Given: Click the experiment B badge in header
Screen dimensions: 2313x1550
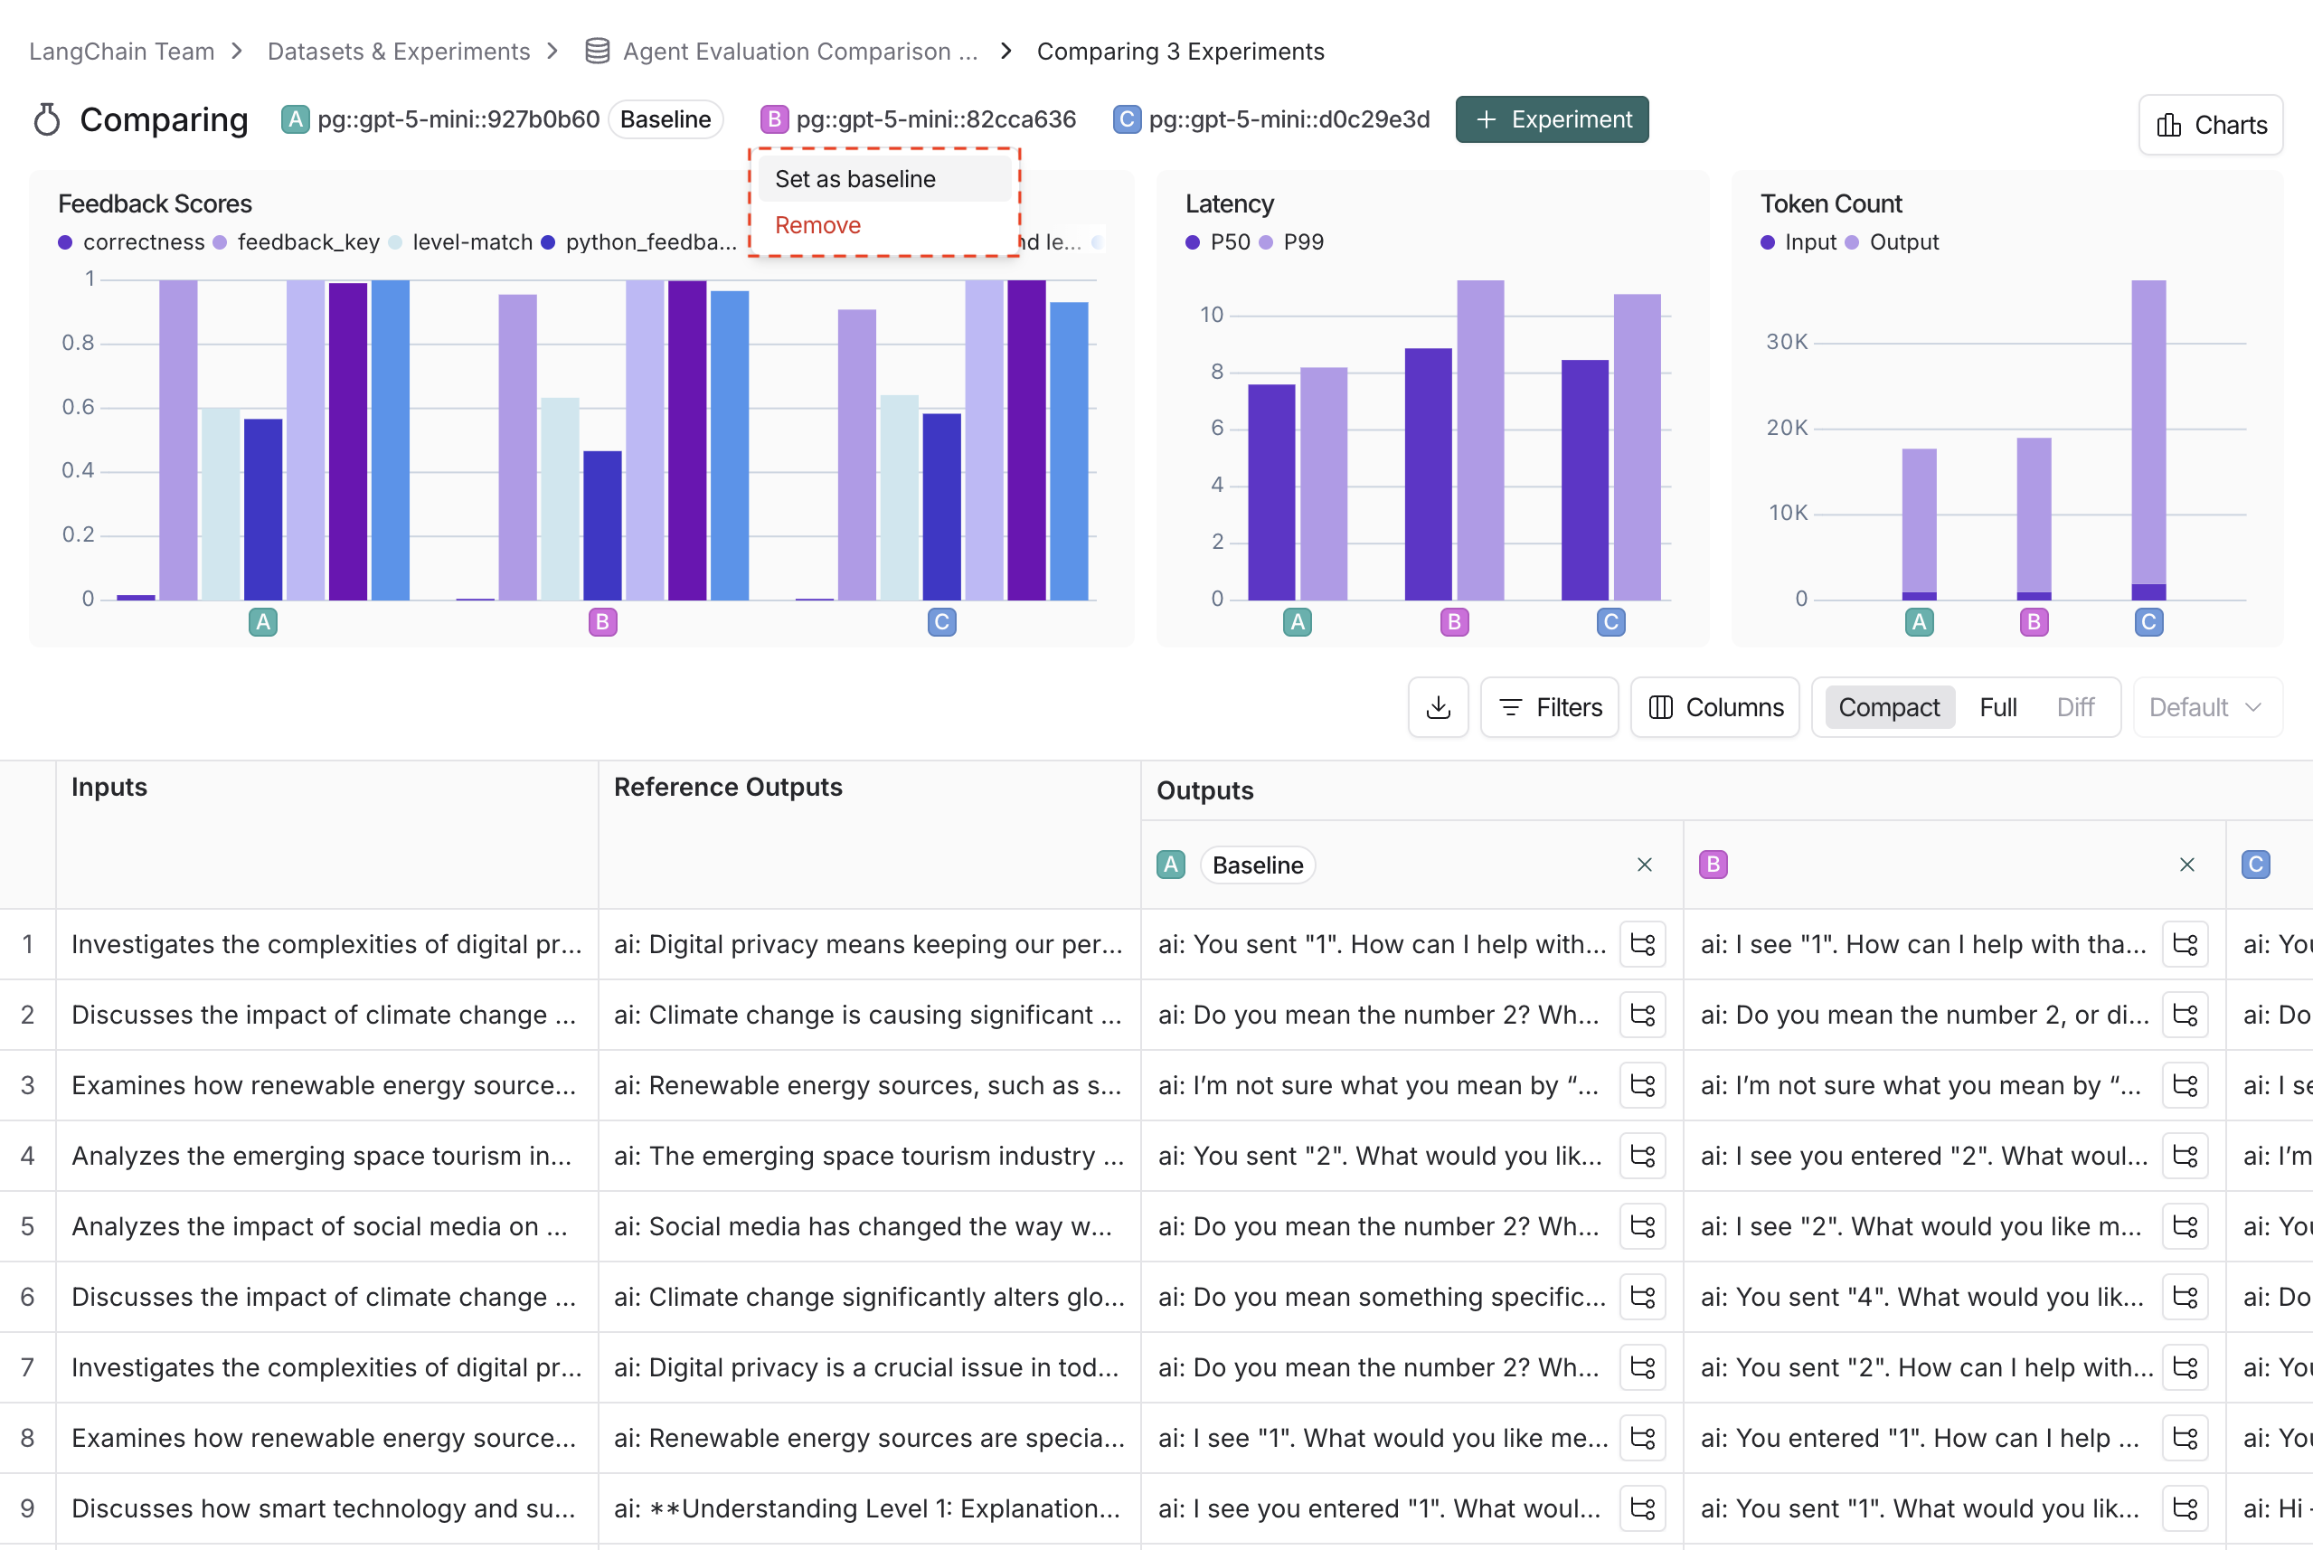Looking at the screenshot, I should tap(774, 119).
